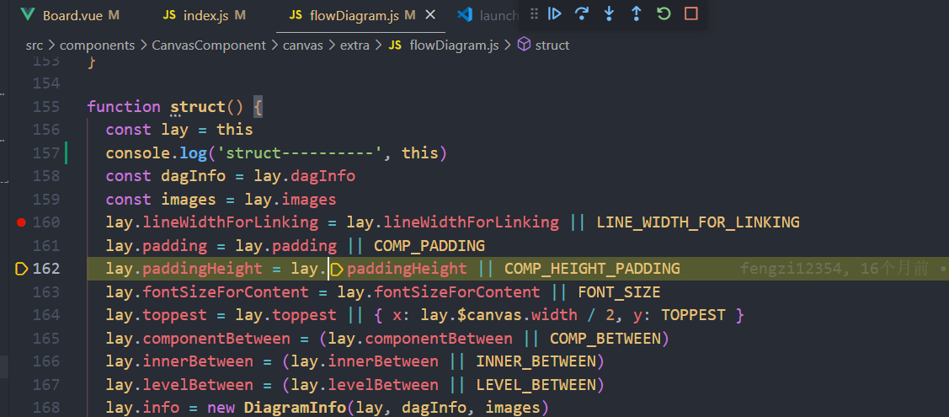Image resolution: width=949 pixels, height=417 pixels.
Task: Click the inline breakpoint marker before paddingHeight
Action: point(337,269)
